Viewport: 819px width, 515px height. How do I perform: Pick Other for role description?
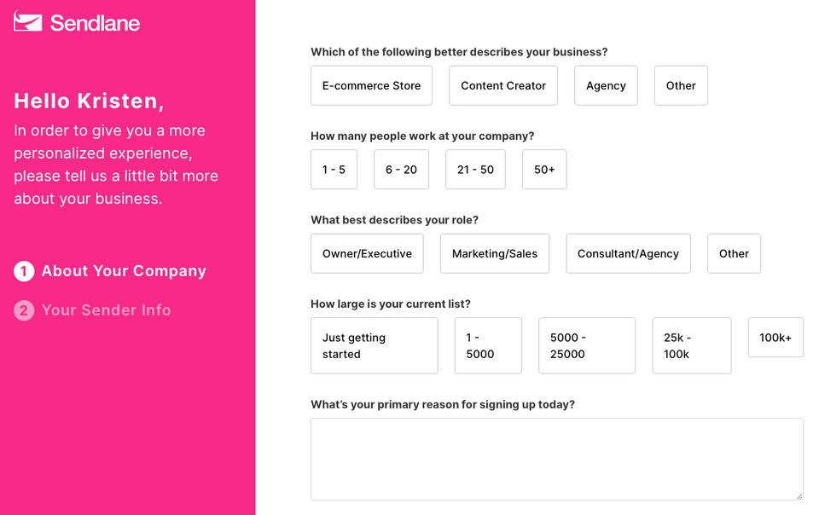[734, 253]
